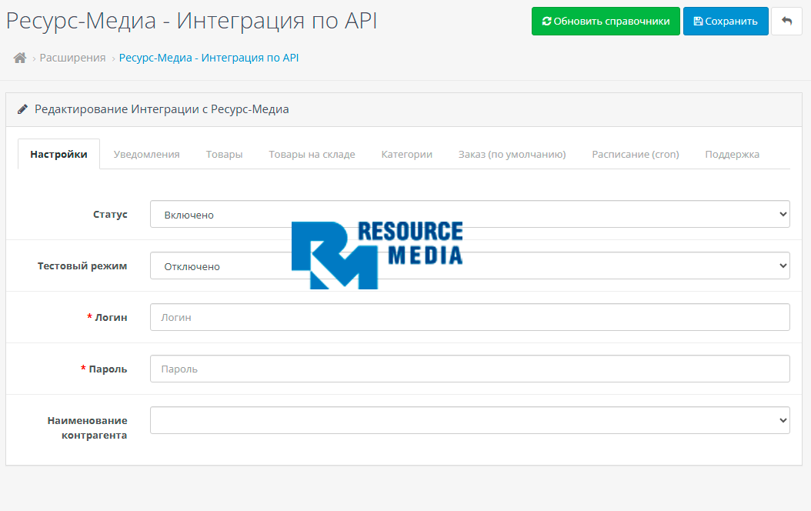Image resolution: width=811 pixels, height=511 pixels.
Task: Click the Сохранить button
Action: 726,22
